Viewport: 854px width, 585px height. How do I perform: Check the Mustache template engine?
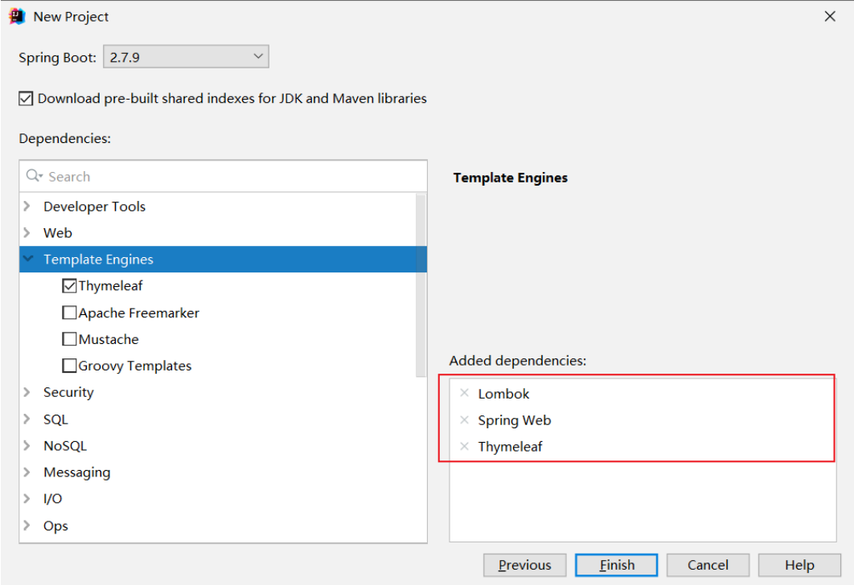(x=70, y=339)
